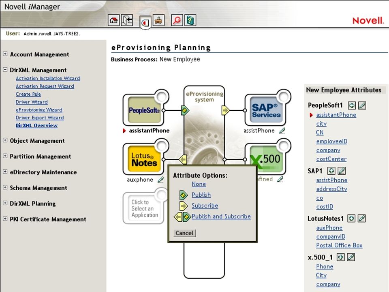This screenshot has height=292, width=389.
Task: Open the Configure desk icon in the toolbar
Action: pos(158,20)
